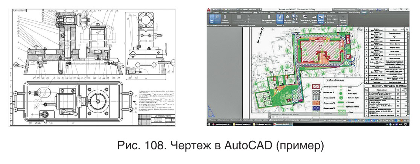Toggle Вкладки листа display
This screenshot has width=420, height=164.
pos(321,19)
